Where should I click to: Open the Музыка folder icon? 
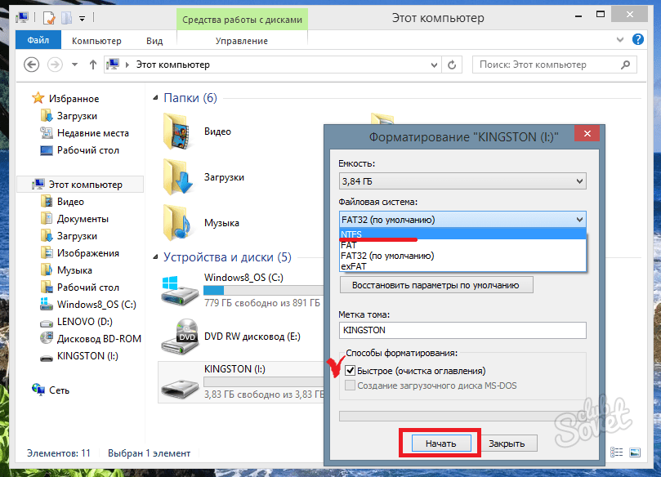coord(180,222)
